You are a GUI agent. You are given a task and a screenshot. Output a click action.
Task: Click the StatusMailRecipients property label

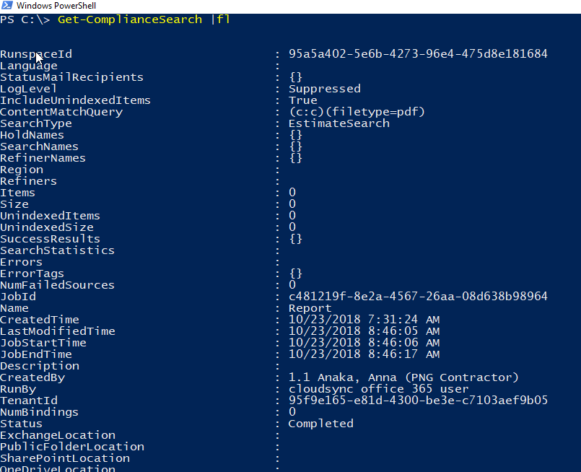pyautogui.click(x=71, y=77)
